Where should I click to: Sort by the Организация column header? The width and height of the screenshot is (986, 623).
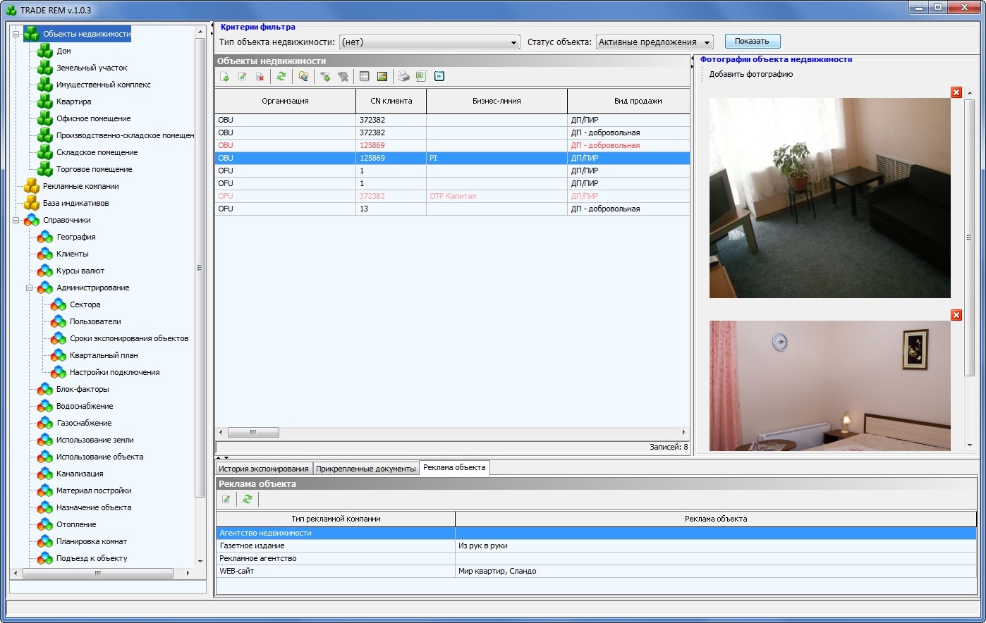(286, 101)
